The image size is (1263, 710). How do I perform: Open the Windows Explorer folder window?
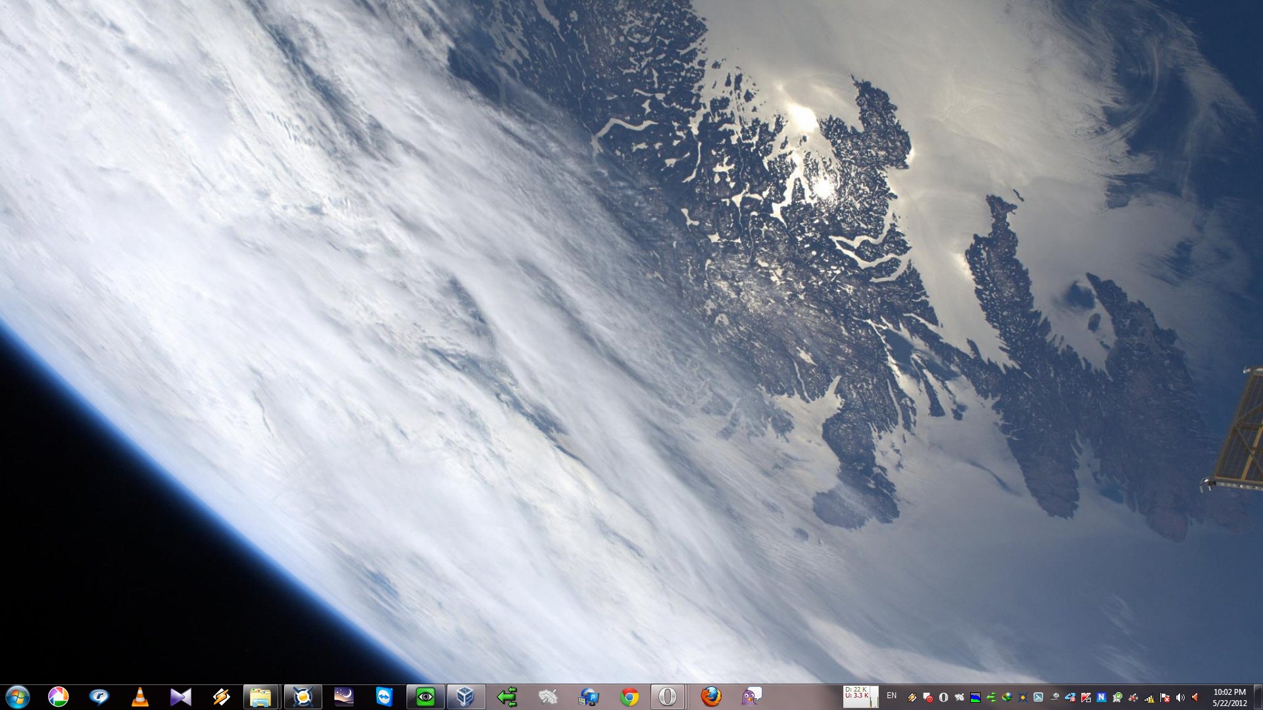coord(261,697)
